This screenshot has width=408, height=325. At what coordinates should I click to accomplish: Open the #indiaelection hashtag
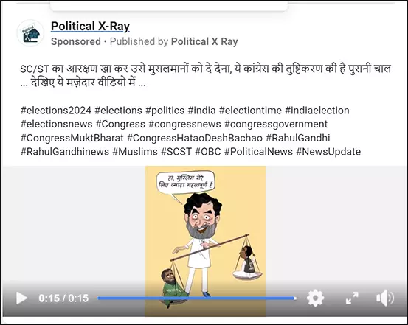coord(317,111)
